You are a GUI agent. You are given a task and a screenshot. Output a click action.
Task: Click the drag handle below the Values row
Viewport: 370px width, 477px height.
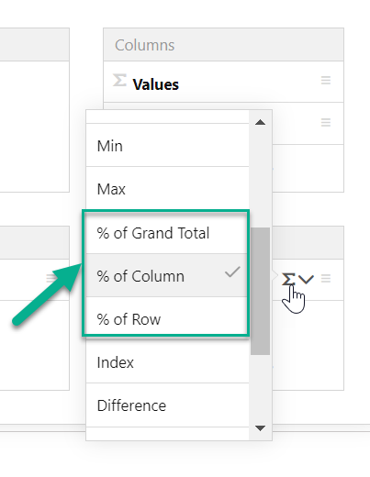pos(326,123)
